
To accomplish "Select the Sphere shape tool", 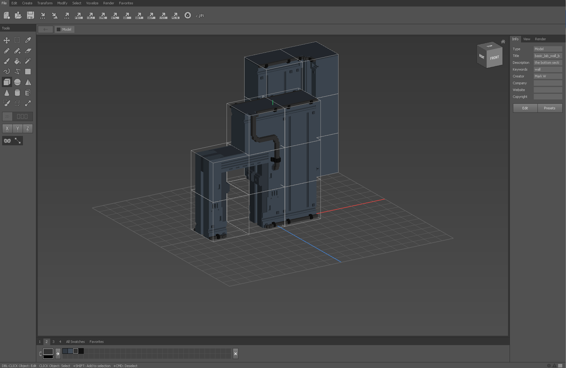I will click(17, 82).
